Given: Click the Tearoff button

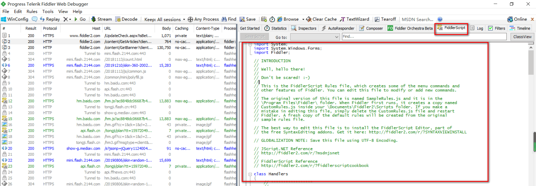Looking at the screenshot, I should coord(385,19).
